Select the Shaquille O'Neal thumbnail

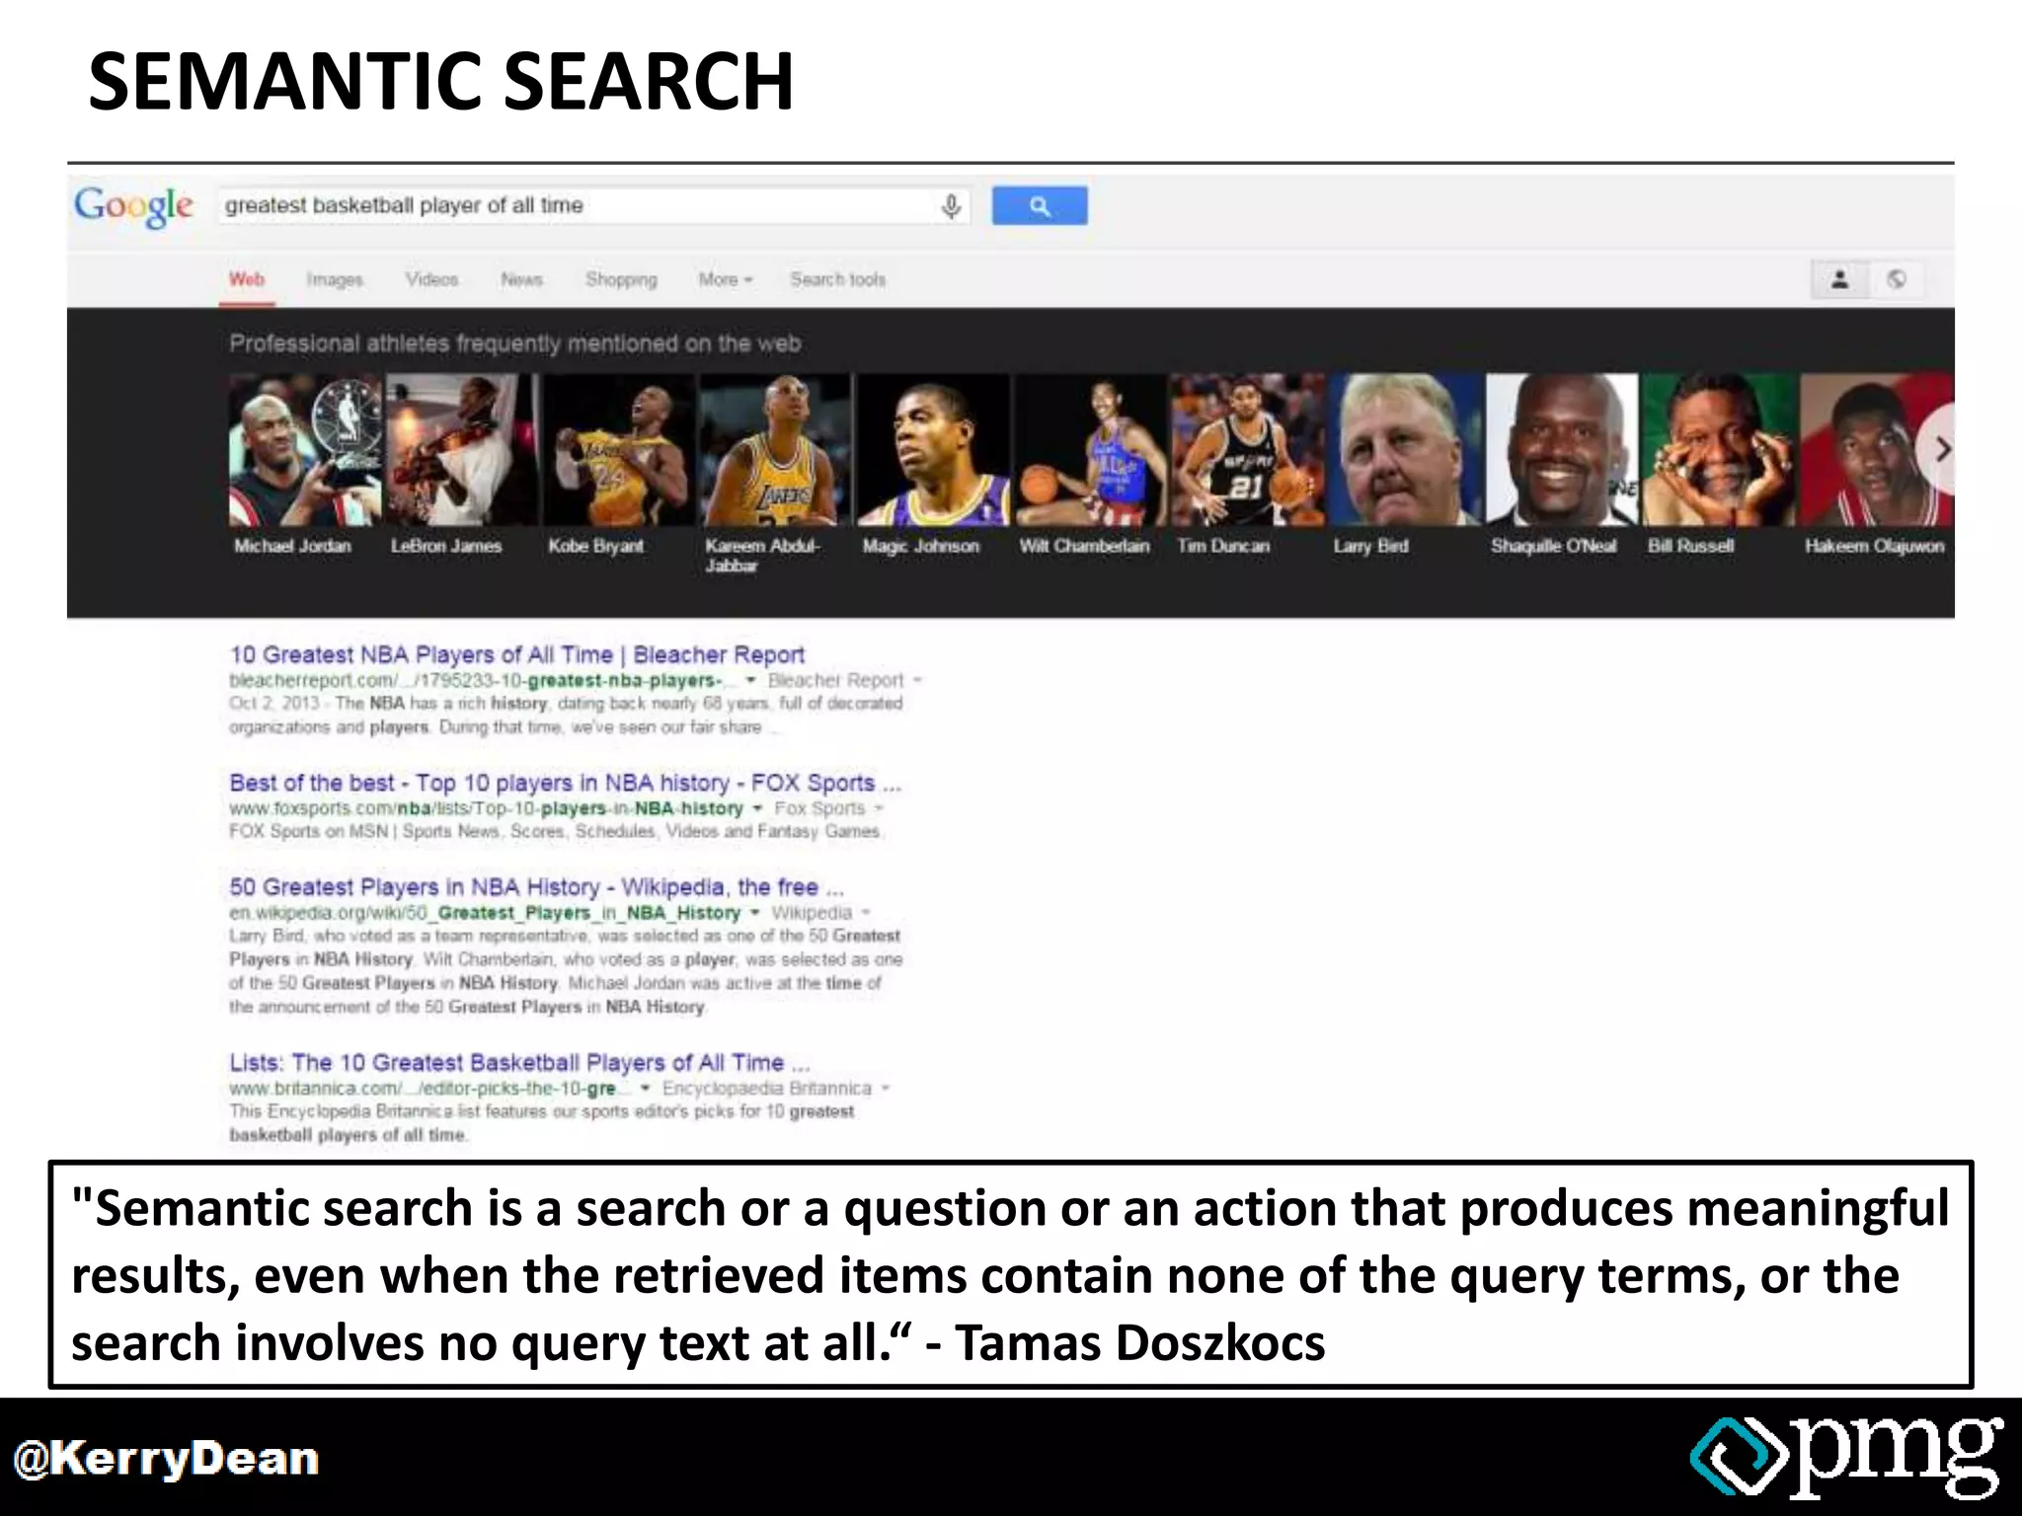point(1562,450)
